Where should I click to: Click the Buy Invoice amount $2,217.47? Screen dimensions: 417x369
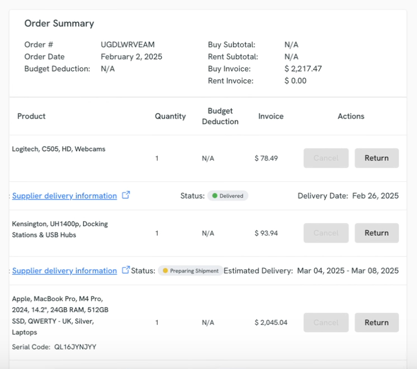coord(303,69)
